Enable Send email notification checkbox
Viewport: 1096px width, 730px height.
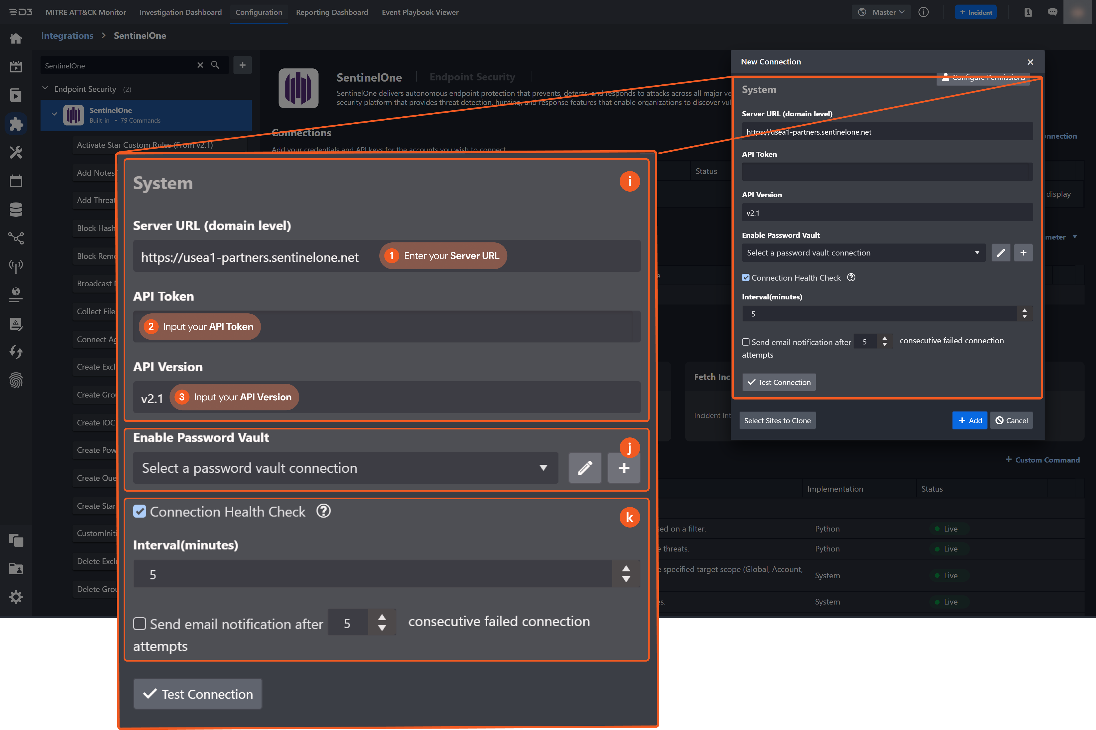tap(746, 342)
